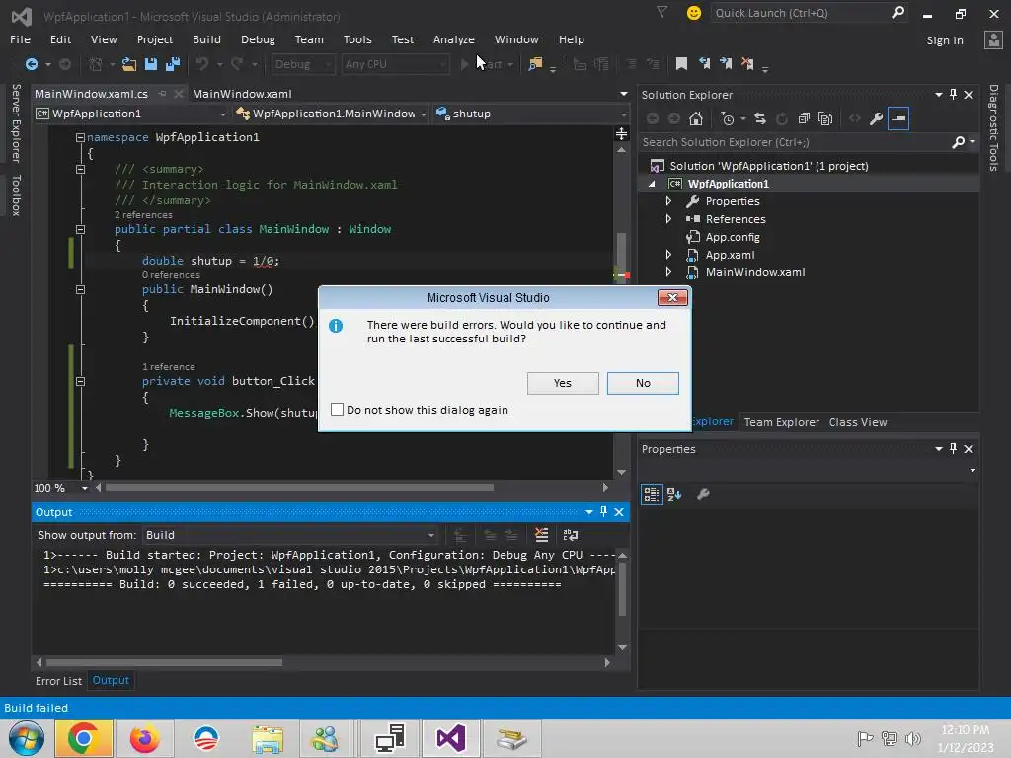
Task: Open the Build menu
Action: (x=206, y=39)
